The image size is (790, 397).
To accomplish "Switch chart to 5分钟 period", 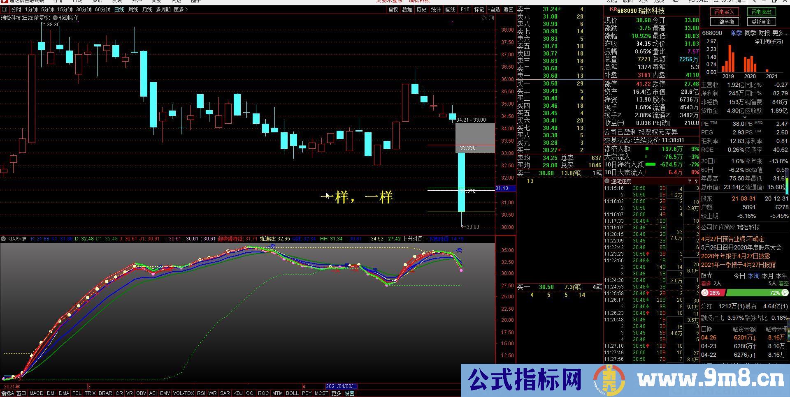I will 47,9.
